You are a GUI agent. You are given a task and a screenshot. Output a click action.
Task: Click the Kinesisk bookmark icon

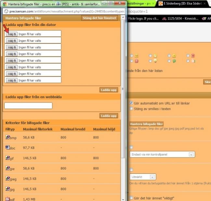click(x=164, y=19)
